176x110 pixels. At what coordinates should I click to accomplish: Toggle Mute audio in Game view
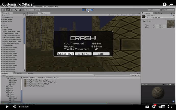pyautogui.click(x=124, y=15)
